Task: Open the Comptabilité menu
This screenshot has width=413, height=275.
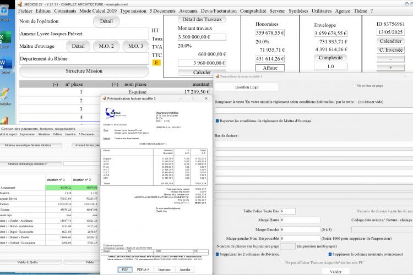Action: tap(253, 11)
